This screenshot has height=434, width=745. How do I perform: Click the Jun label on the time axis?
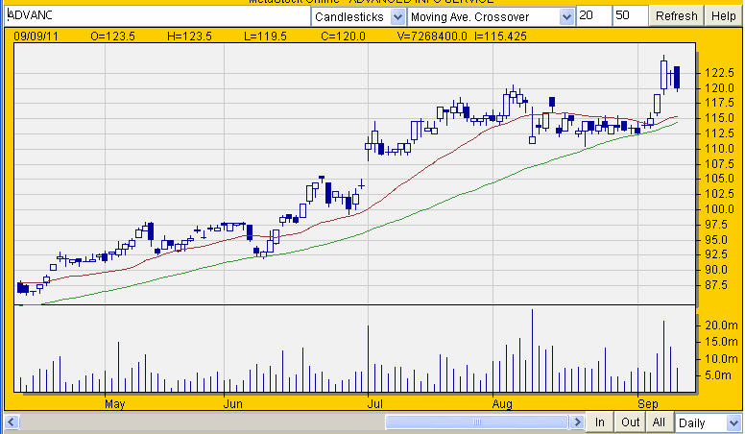(232, 404)
